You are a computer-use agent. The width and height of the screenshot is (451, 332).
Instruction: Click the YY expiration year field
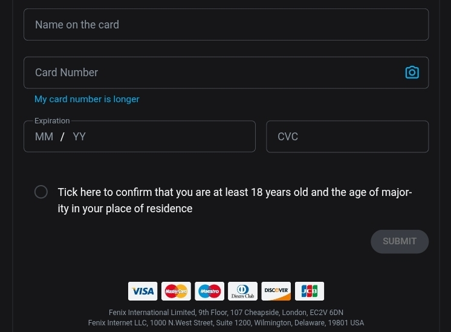79,137
